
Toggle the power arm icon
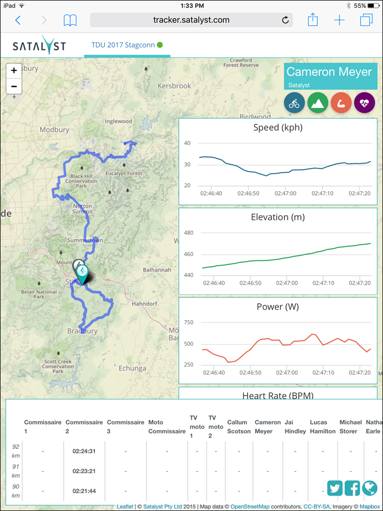pos(341,103)
